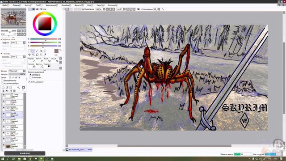Show the color wheel panel
286x161 pixels.
point(30,9)
